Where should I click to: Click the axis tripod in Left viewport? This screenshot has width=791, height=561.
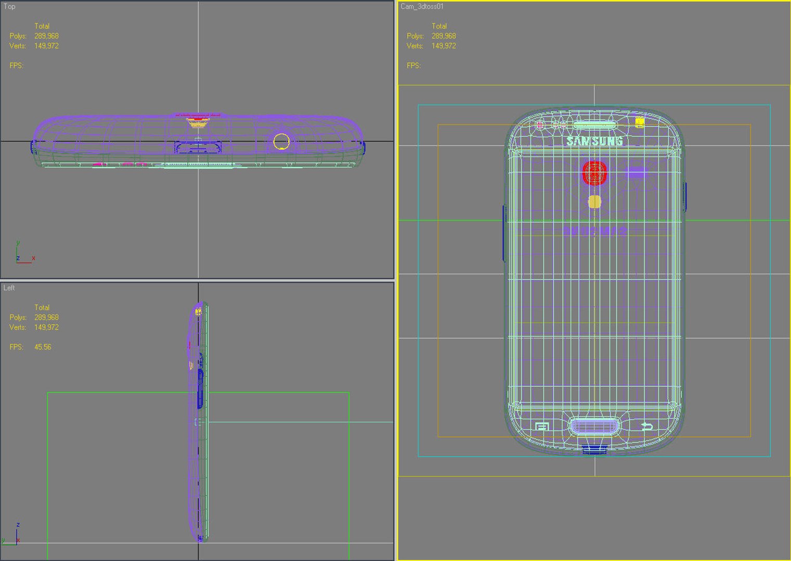click(11, 535)
